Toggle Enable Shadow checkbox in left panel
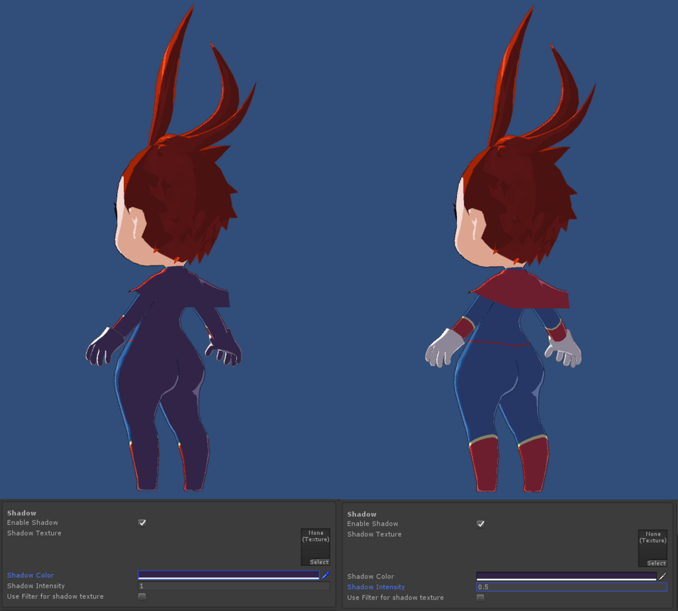The height and width of the screenshot is (611, 678). [142, 523]
